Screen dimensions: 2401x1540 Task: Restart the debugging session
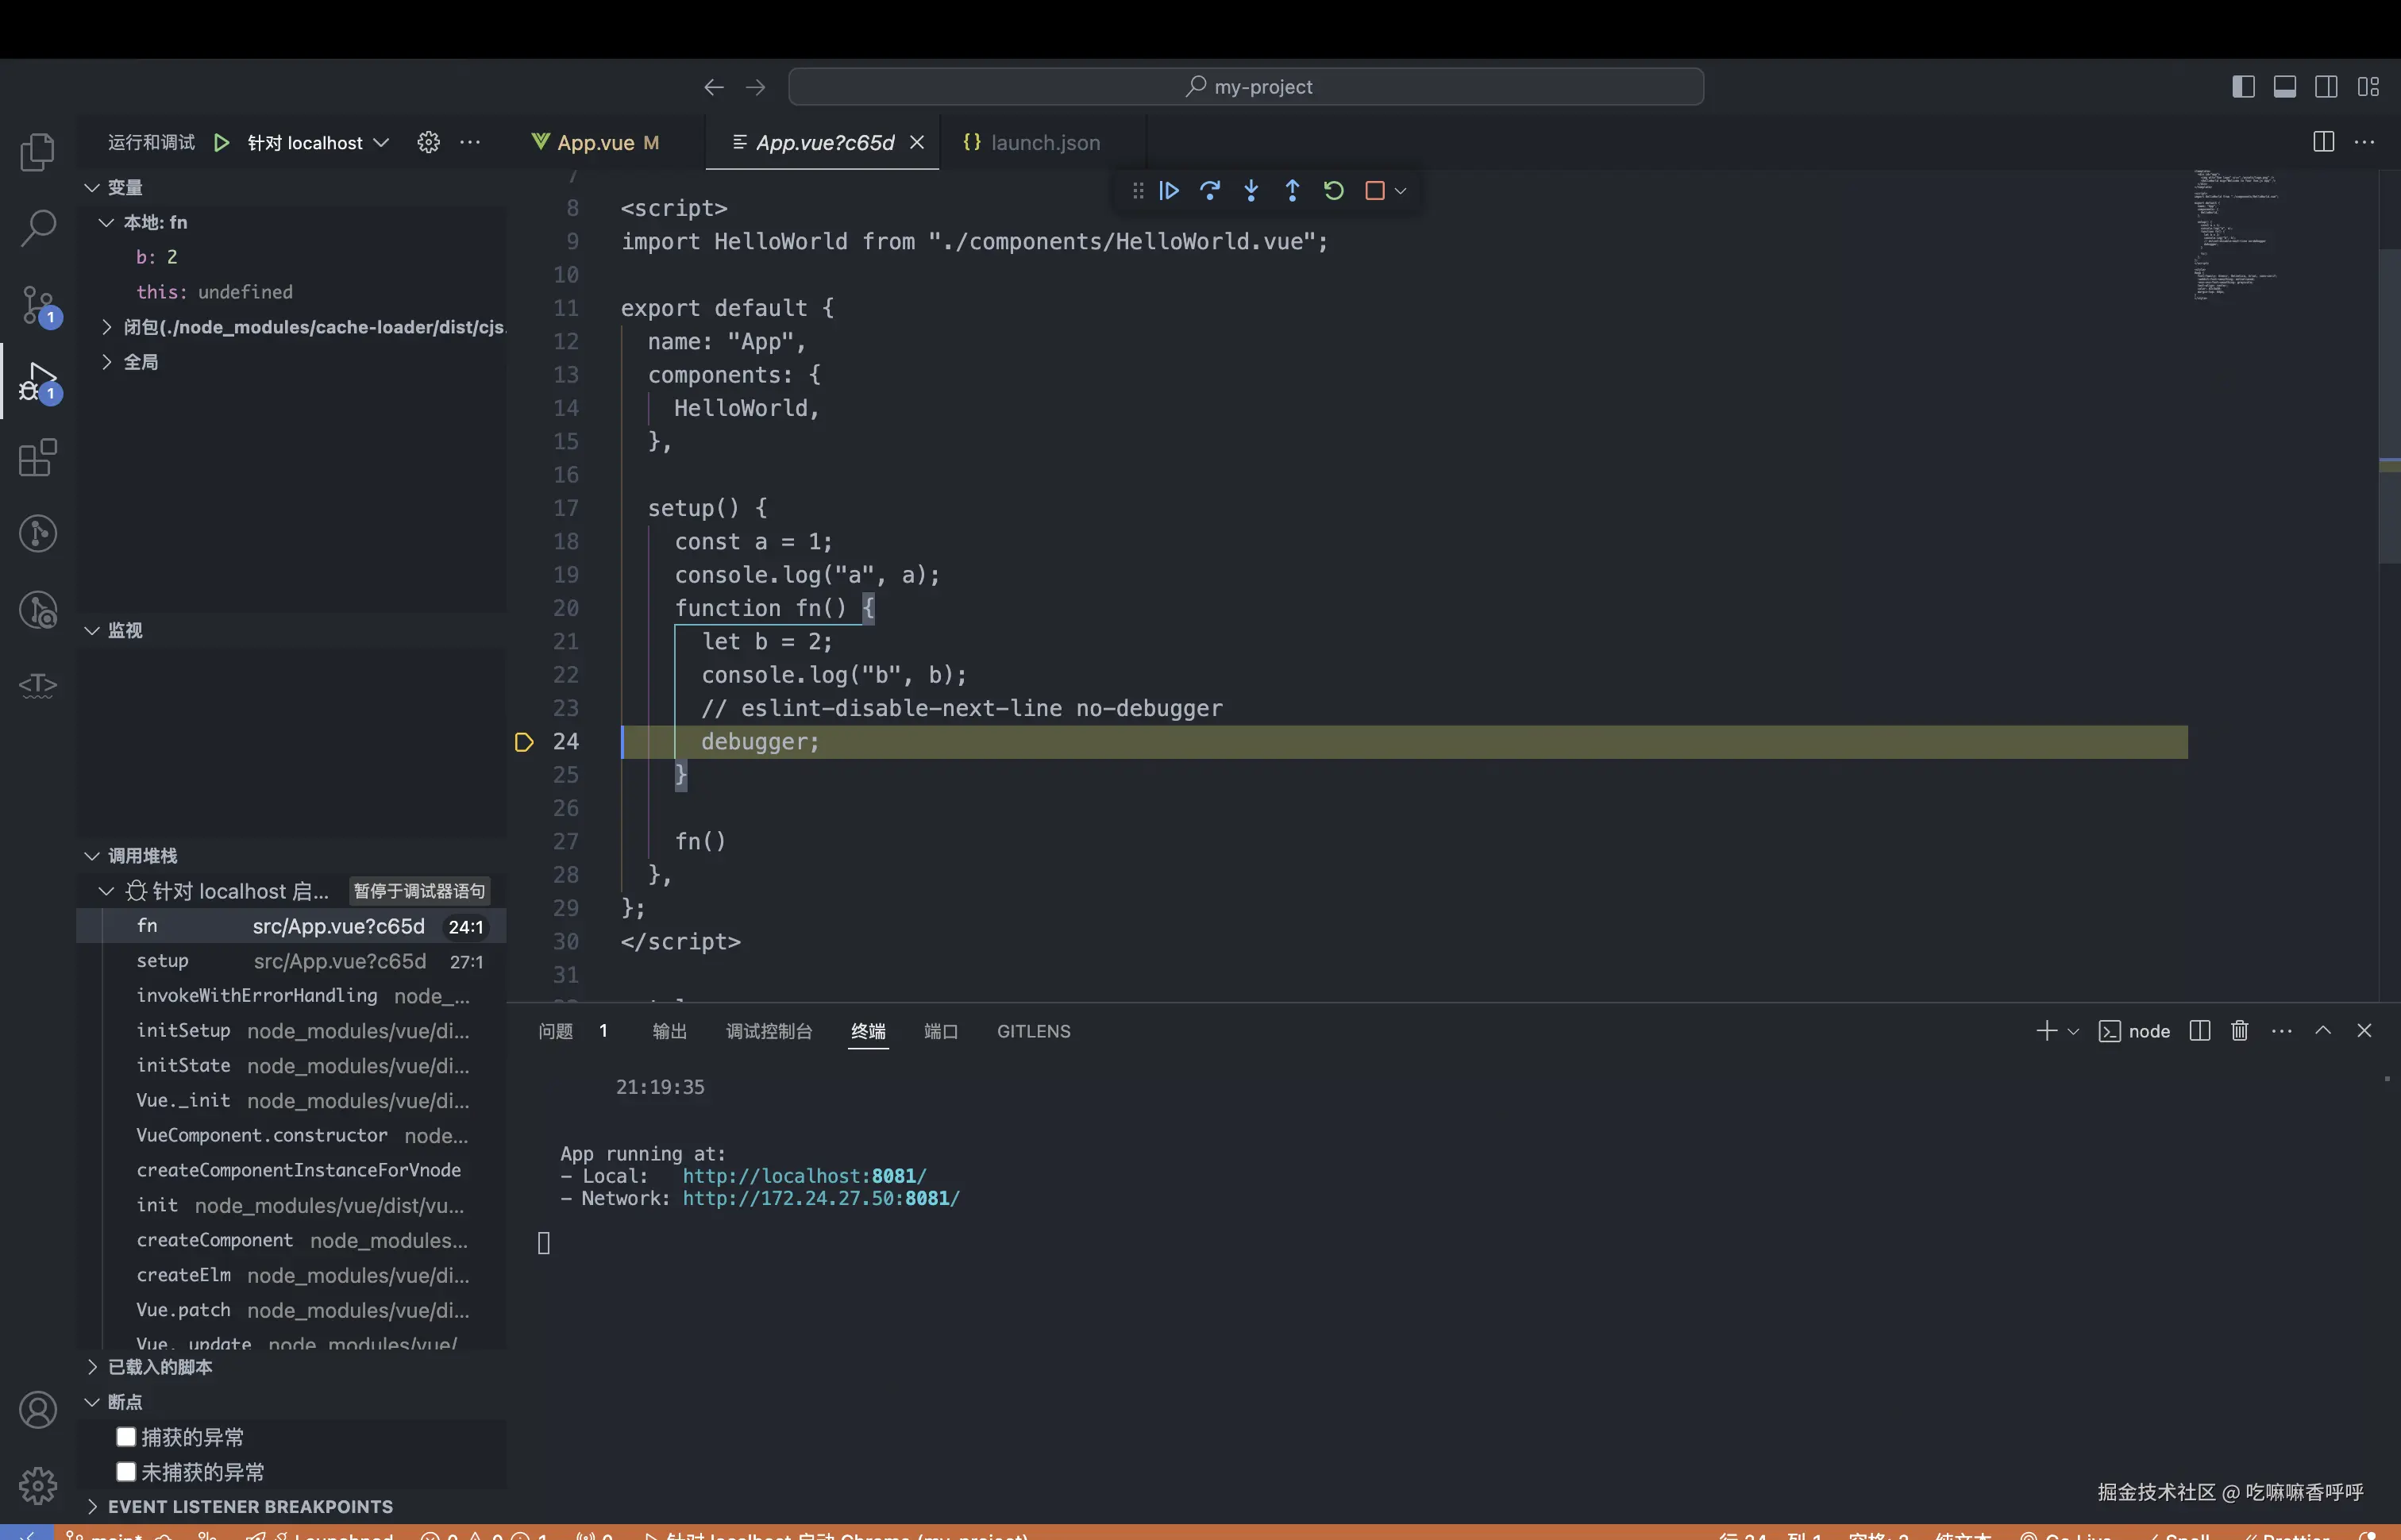tap(1333, 191)
